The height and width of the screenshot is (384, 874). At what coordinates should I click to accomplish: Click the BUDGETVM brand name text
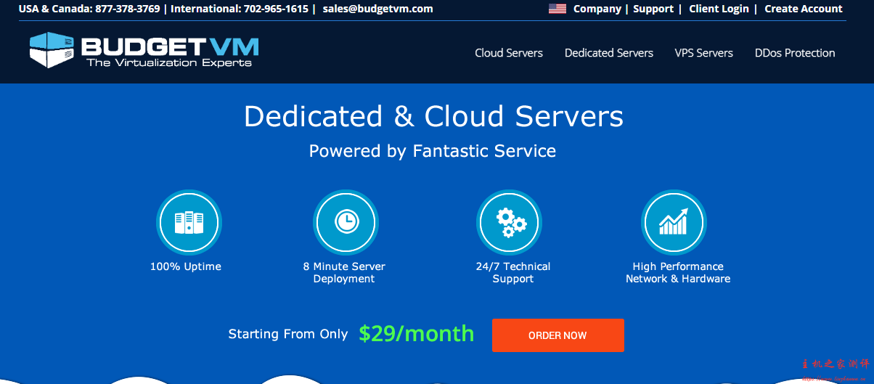pyautogui.click(x=169, y=47)
